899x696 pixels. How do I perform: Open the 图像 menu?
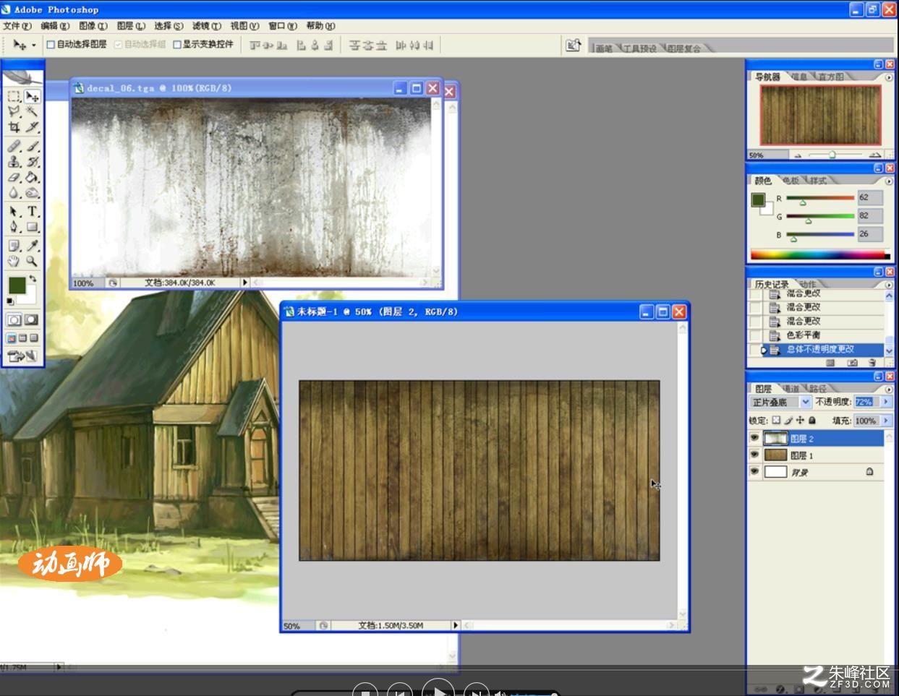coord(93,26)
